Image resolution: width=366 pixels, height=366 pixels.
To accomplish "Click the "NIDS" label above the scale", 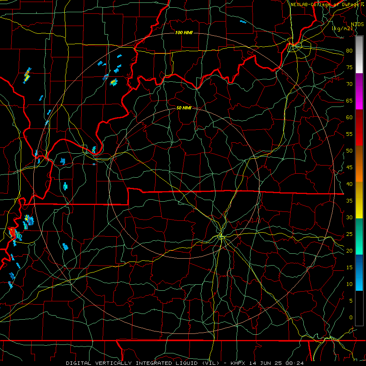I will (x=357, y=24).
